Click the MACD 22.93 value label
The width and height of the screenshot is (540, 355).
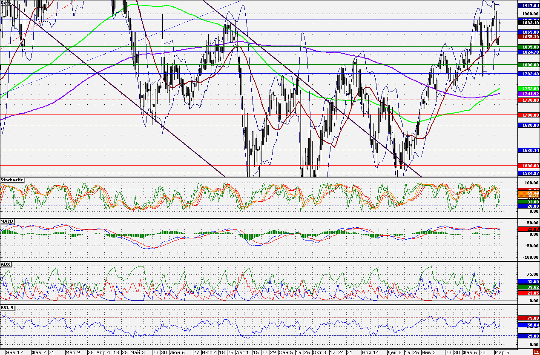click(528, 229)
